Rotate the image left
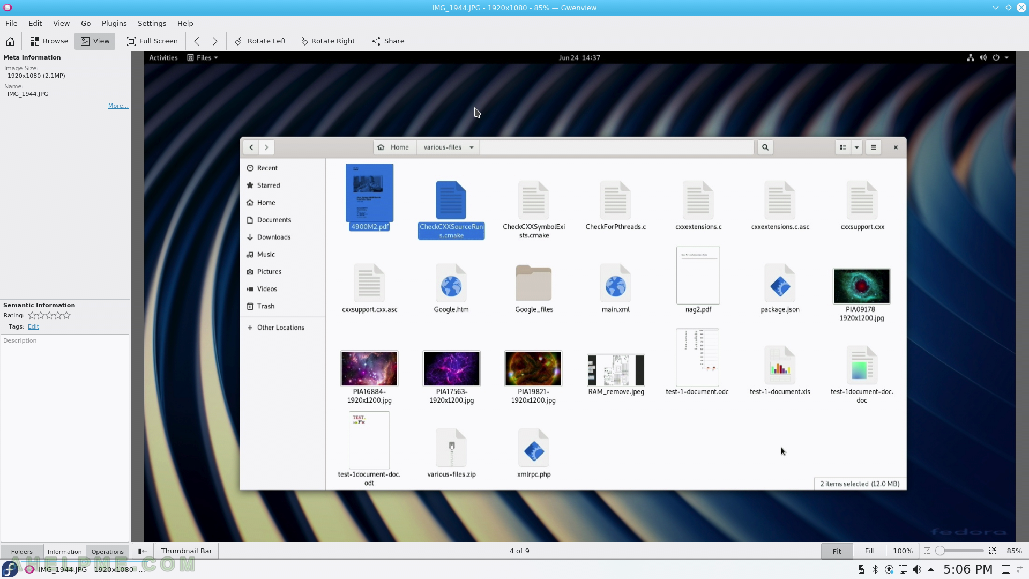 tap(260, 41)
